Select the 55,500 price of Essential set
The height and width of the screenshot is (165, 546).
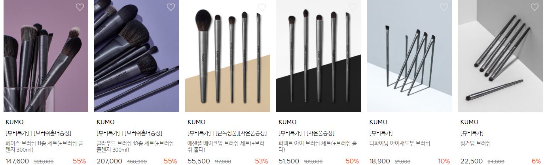pyautogui.click(x=199, y=161)
